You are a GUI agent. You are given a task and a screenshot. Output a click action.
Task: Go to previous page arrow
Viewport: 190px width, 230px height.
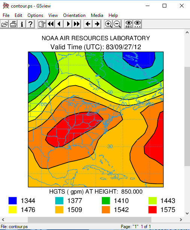tap(59, 24)
